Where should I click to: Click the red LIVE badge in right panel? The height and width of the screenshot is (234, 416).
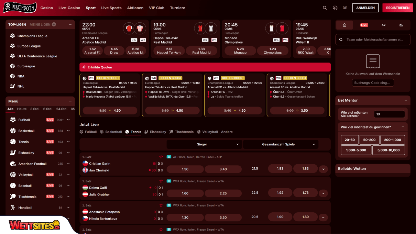(x=364, y=25)
